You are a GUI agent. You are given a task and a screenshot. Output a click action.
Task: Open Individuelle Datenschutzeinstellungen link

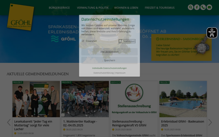pyautogui.click(x=109, y=68)
